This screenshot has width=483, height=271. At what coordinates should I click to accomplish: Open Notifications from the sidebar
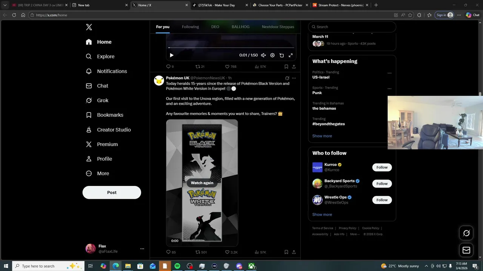(106, 71)
